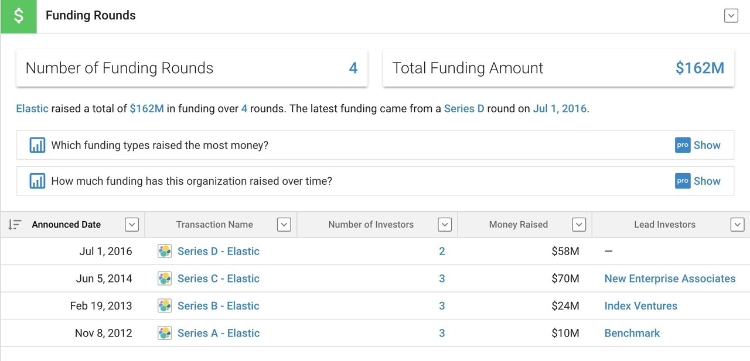Open the Series D - Elastic transaction link
The width and height of the screenshot is (750, 361).
point(218,252)
